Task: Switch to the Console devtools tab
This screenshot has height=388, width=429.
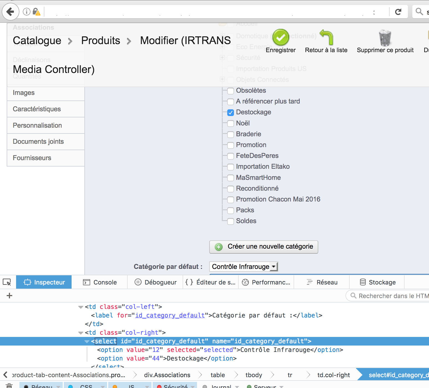Action: (x=100, y=282)
